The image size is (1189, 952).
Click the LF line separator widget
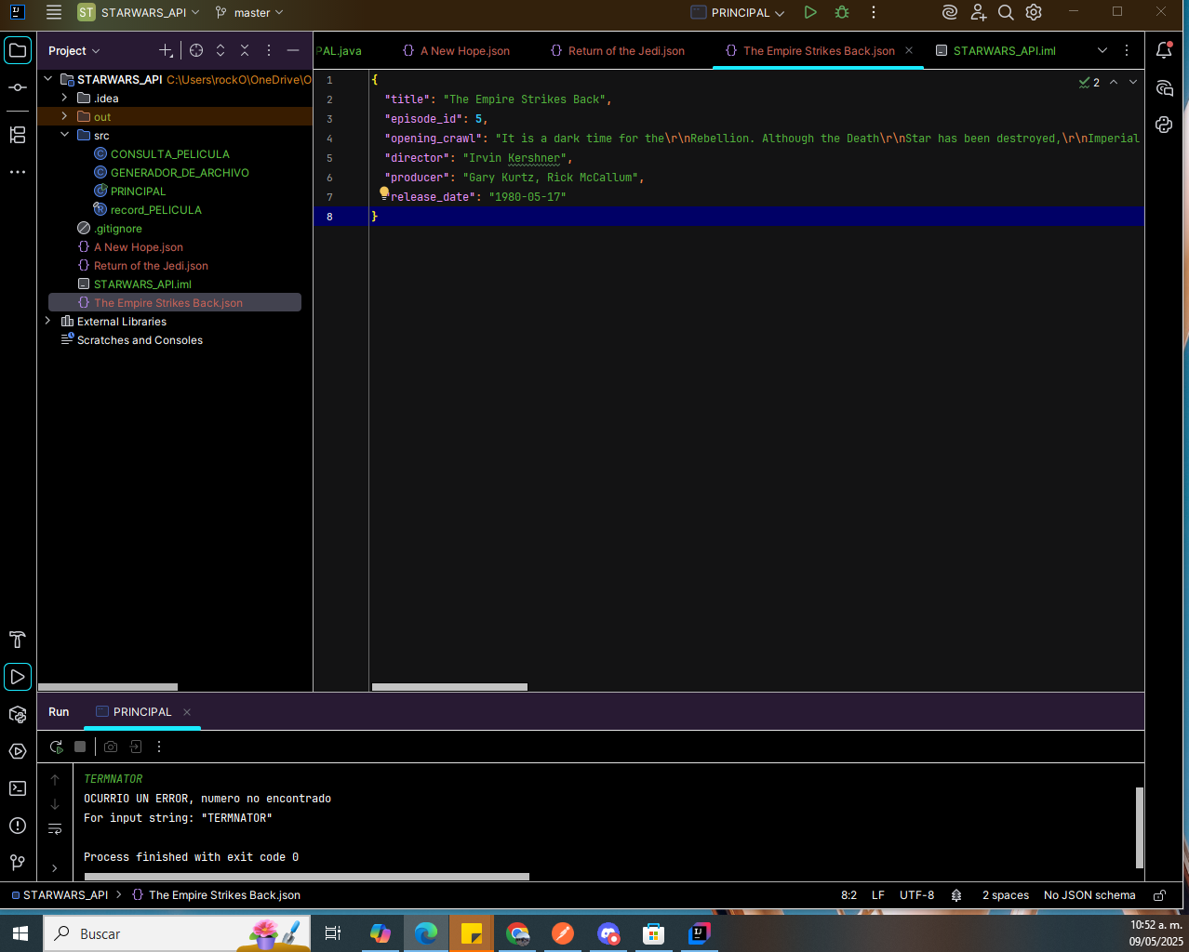coord(878,895)
